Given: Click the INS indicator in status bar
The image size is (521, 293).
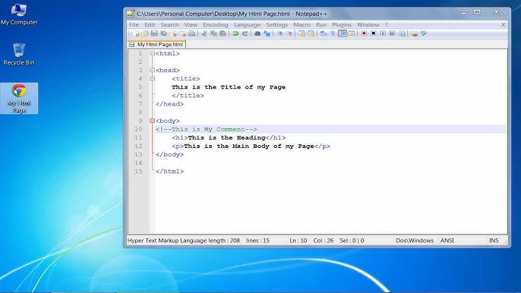Looking at the screenshot, I should (494, 241).
